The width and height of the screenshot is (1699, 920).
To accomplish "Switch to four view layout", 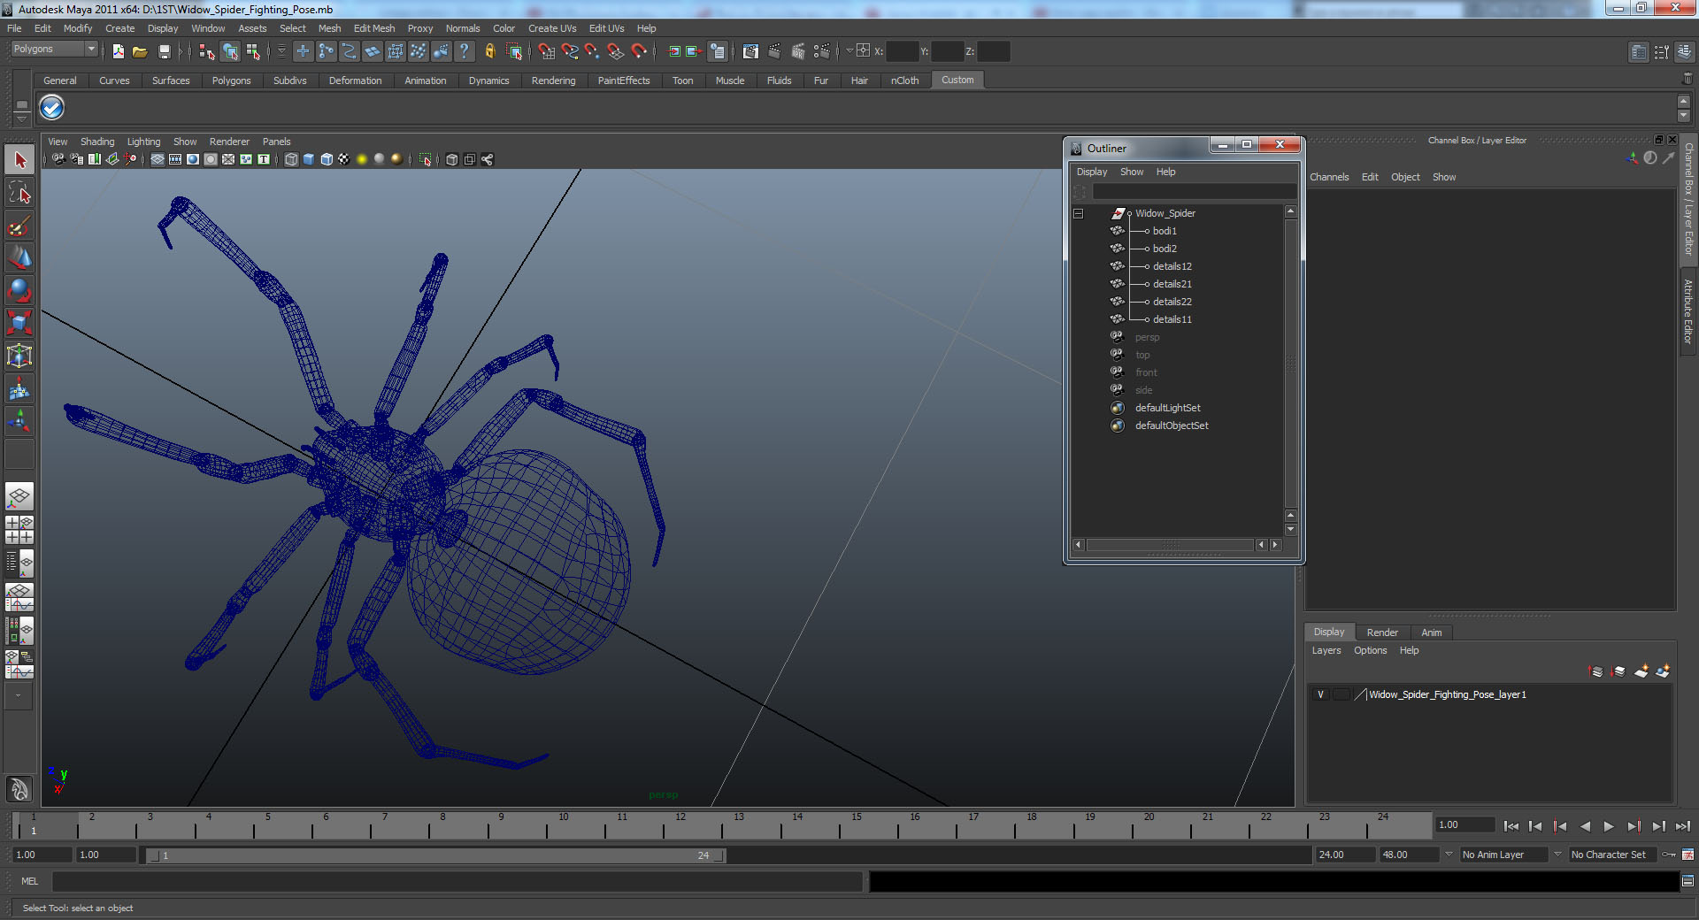I will click(19, 529).
